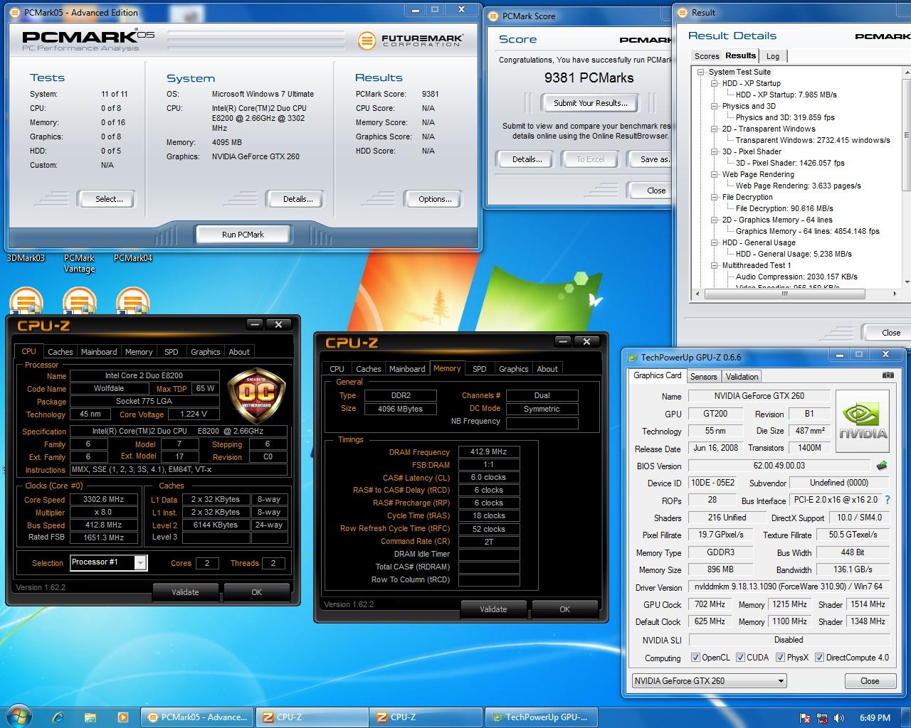Viewport: 911px width, 728px height.
Task: Click the Result Details vertical scrollbar thumb
Action: [x=906, y=135]
